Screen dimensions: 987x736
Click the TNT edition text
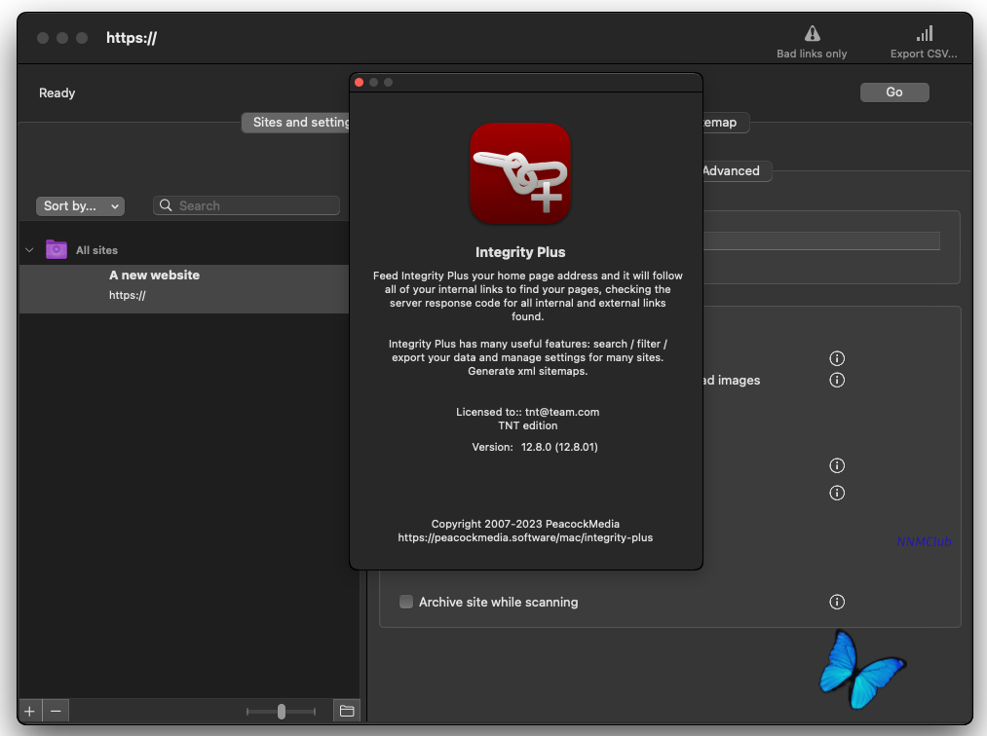tap(527, 425)
